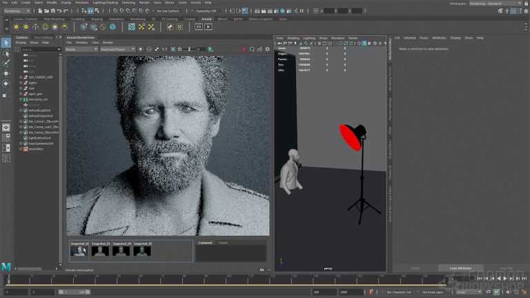Open the Lighting/Shading menu
Image resolution: width=530 pixels, height=298 pixels.
pyautogui.click(x=106, y=3)
